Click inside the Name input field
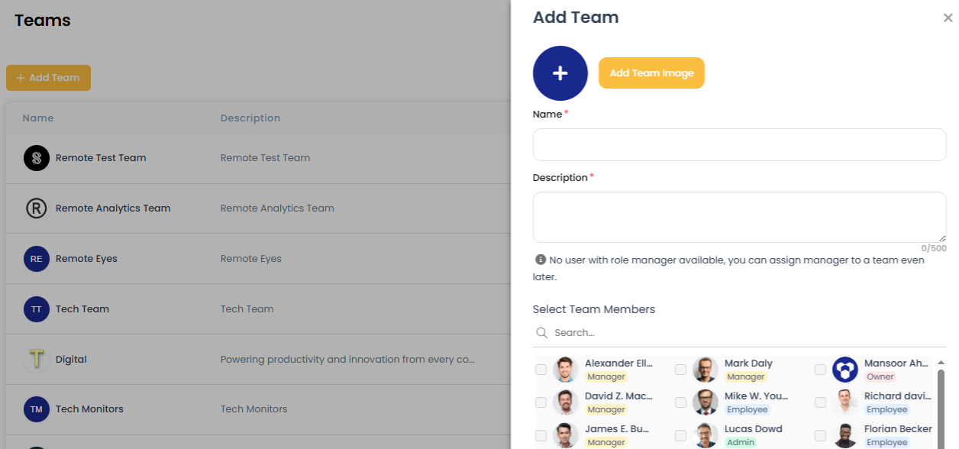959x449 pixels. click(738, 144)
